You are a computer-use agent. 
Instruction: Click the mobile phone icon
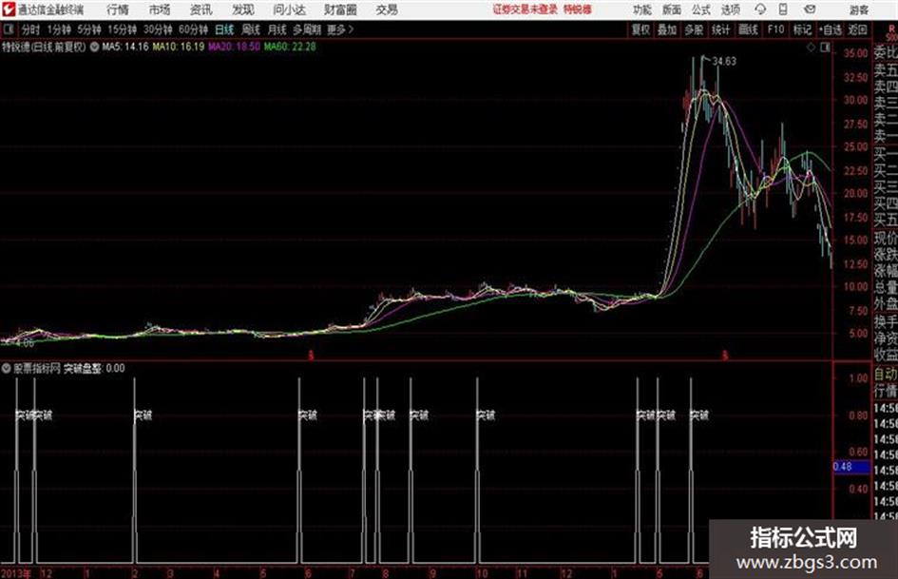783,10
